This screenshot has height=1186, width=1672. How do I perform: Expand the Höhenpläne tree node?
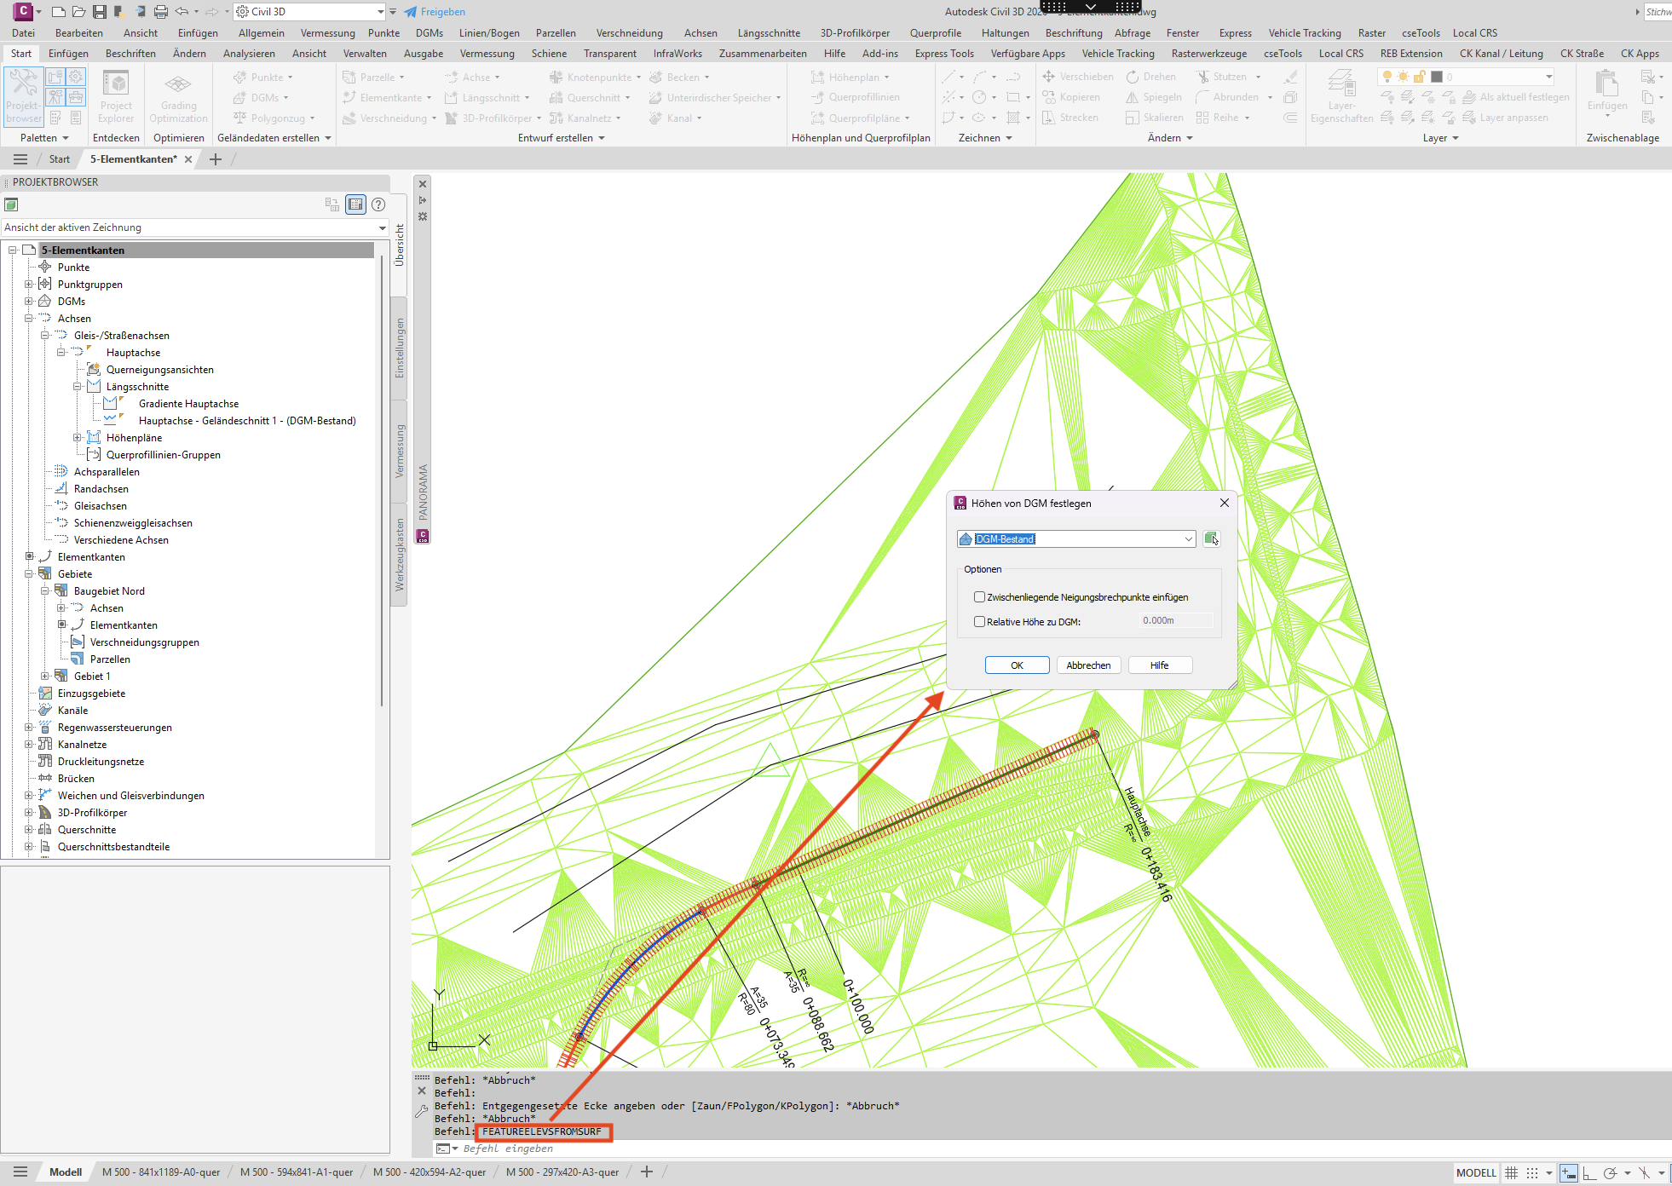(78, 437)
